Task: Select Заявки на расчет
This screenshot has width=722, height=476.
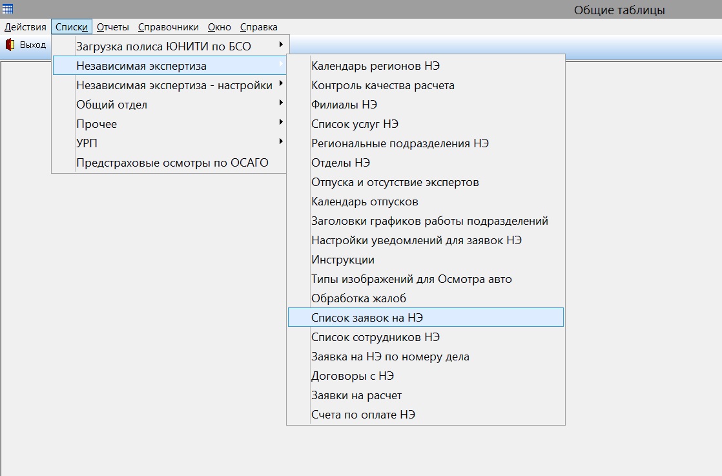Action: [x=426, y=395]
